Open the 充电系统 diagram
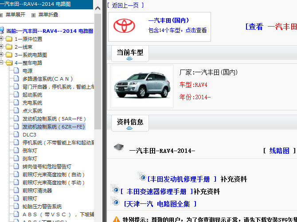Screen dimensions: 297x222 (x=32, y=103)
